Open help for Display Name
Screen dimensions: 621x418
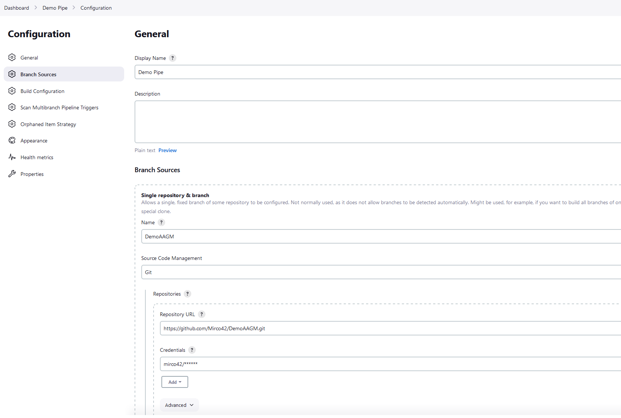(x=173, y=58)
